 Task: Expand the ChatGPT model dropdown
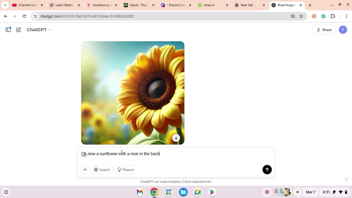tap(39, 30)
